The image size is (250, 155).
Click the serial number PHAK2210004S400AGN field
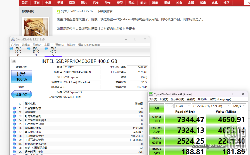(x=82, y=72)
